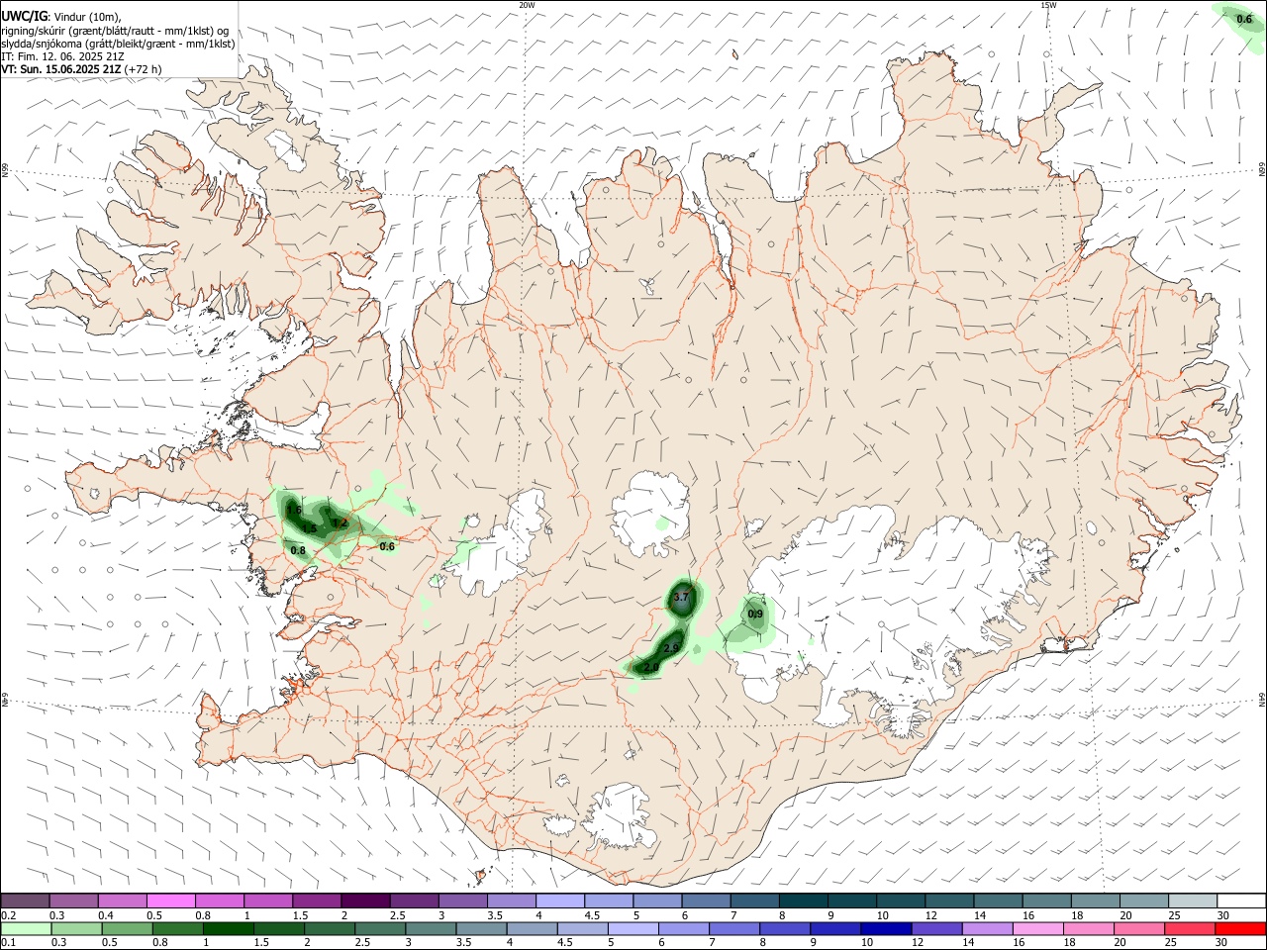This screenshot has width=1267, height=950.
Task: Click the 20W longitude label
Action: point(528,5)
